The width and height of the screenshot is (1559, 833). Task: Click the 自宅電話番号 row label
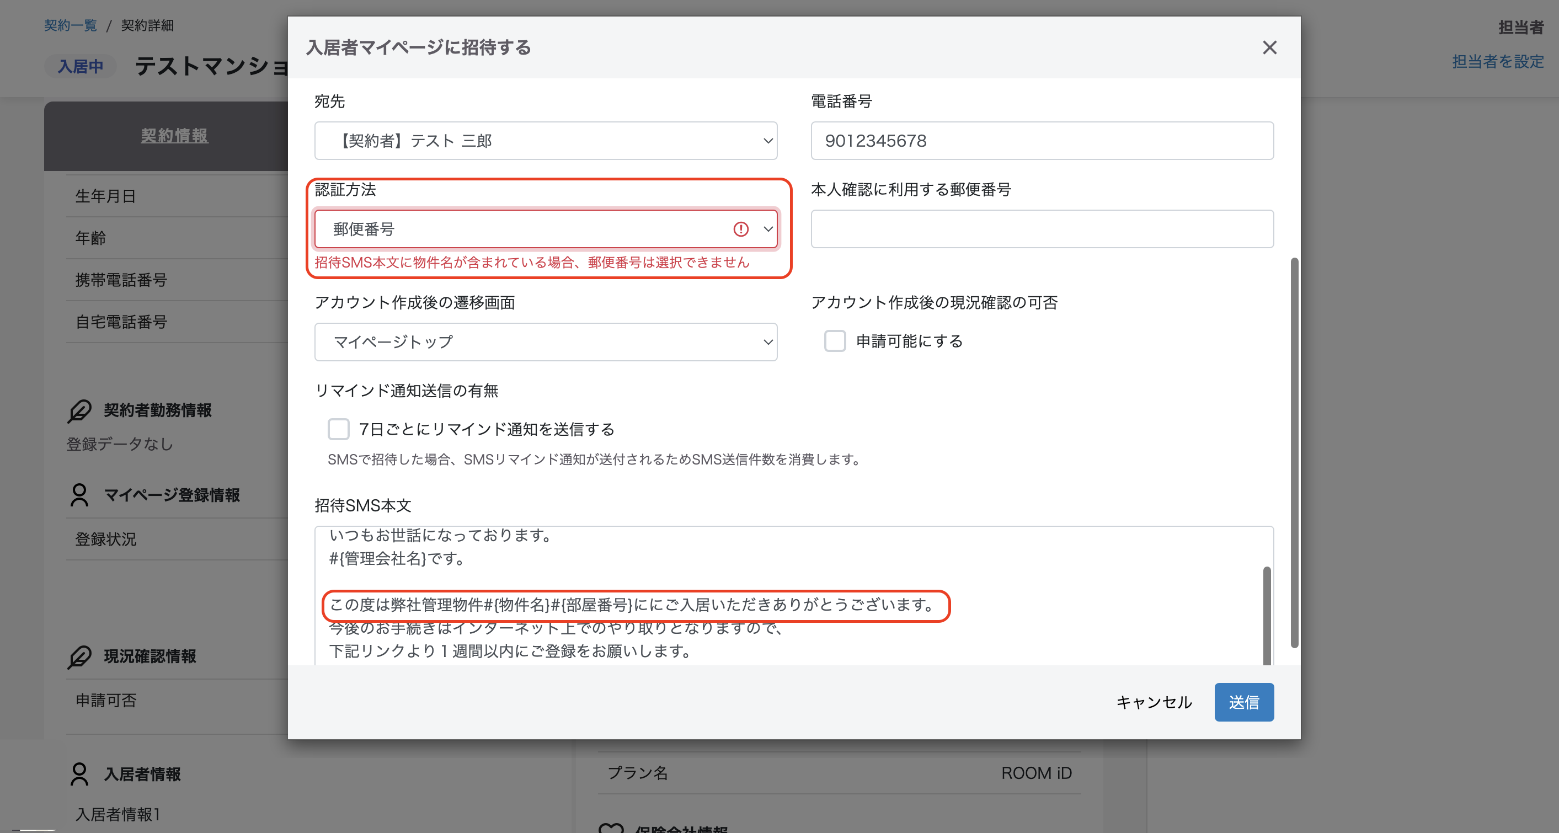coord(121,322)
